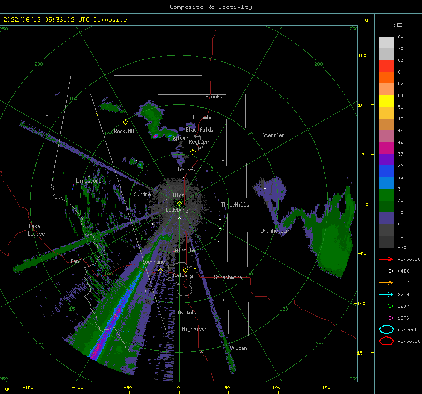Image resolution: width=422 pixels, height=394 pixels.
Task: Click the red 'forecast' ellipse legend icon
Action: (386, 341)
